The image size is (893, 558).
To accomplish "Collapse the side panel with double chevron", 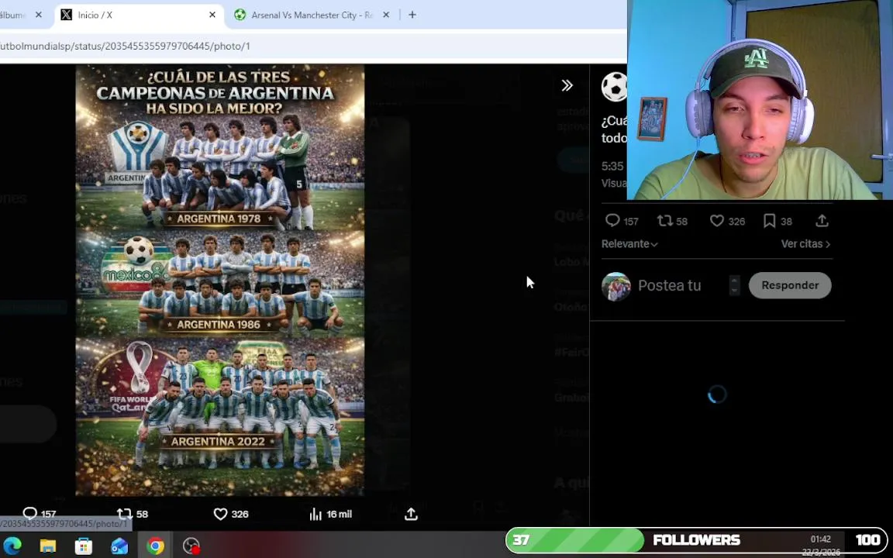I will (x=567, y=85).
